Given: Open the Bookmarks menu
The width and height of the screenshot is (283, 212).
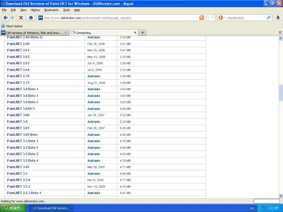Looking at the screenshot, I should (52, 10).
